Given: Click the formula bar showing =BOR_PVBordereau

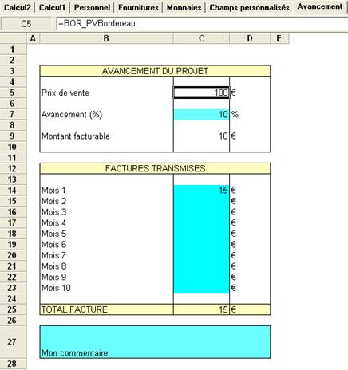Looking at the screenshot, I should (202, 23).
